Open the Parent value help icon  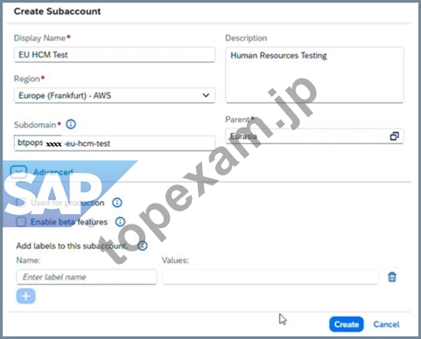[x=395, y=136]
